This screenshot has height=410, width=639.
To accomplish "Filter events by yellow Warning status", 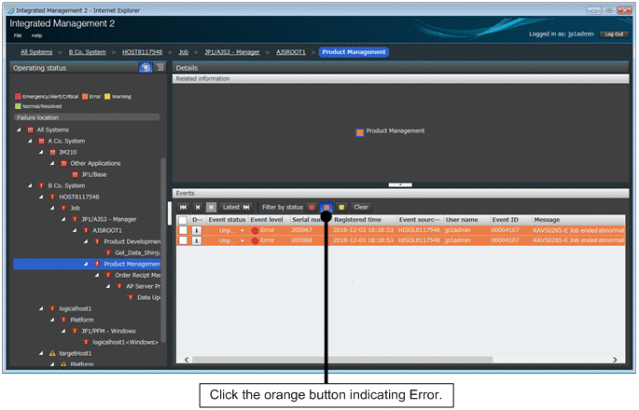I will [x=342, y=207].
